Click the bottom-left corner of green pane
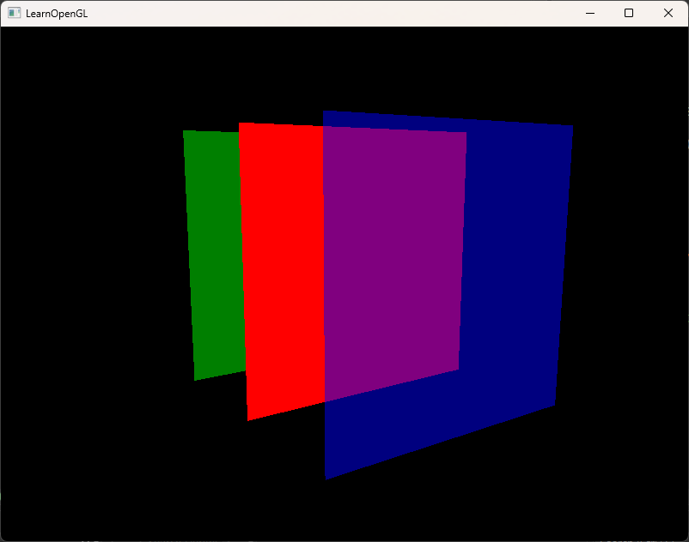Viewport: 689px width, 542px height. [196, 378]
